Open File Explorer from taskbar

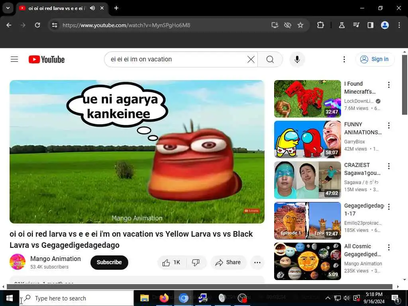pyautogui.click(x=144, y=298)
